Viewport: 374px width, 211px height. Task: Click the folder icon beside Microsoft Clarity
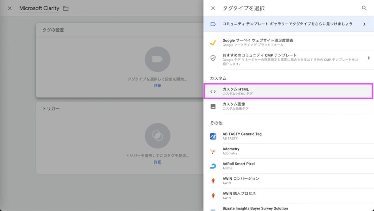[x=66, y=8]
